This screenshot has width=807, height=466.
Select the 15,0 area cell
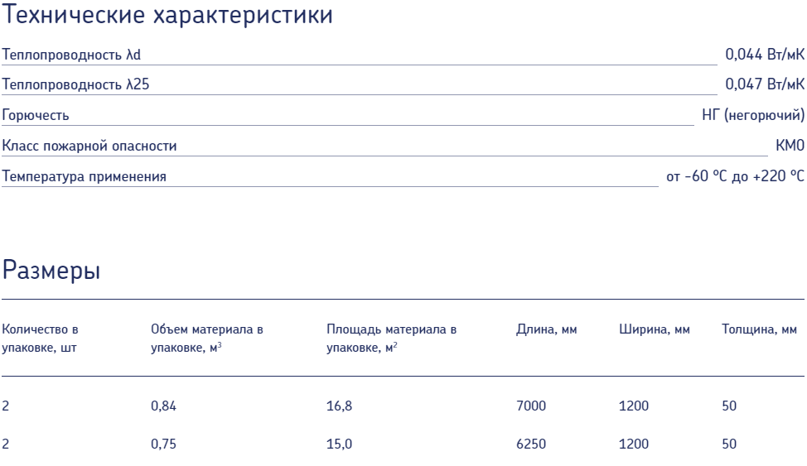[x=339, y=444]
